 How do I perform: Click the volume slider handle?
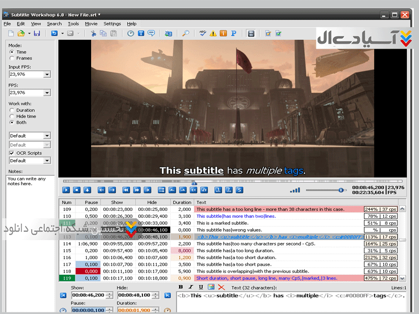click(341, 190)
